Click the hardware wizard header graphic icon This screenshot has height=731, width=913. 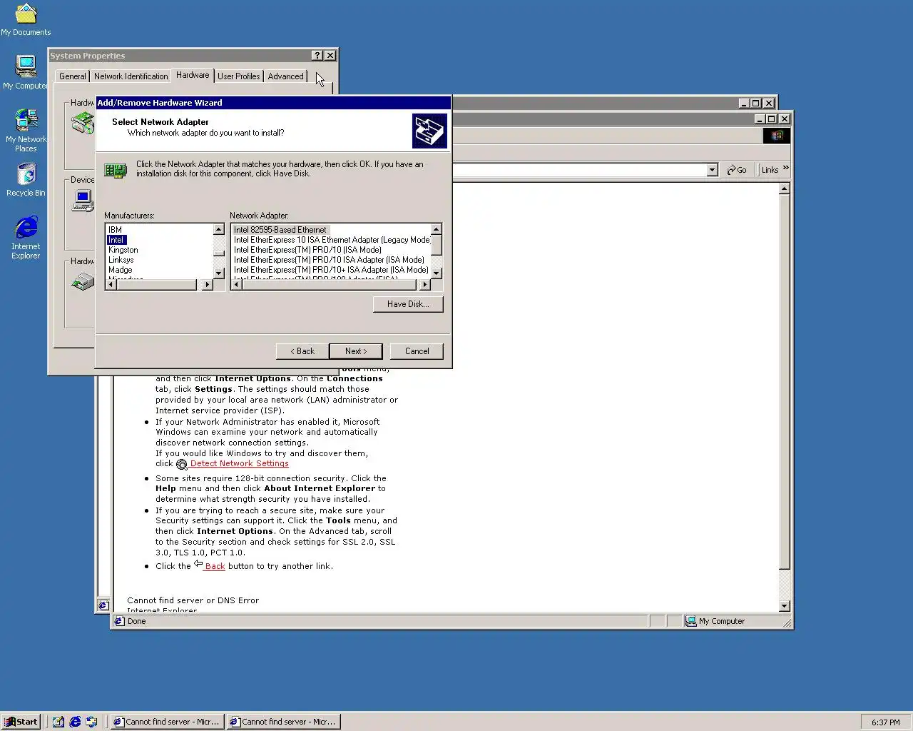429,131
